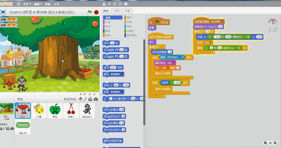Toggle full screen stage mode

(3, 12)
